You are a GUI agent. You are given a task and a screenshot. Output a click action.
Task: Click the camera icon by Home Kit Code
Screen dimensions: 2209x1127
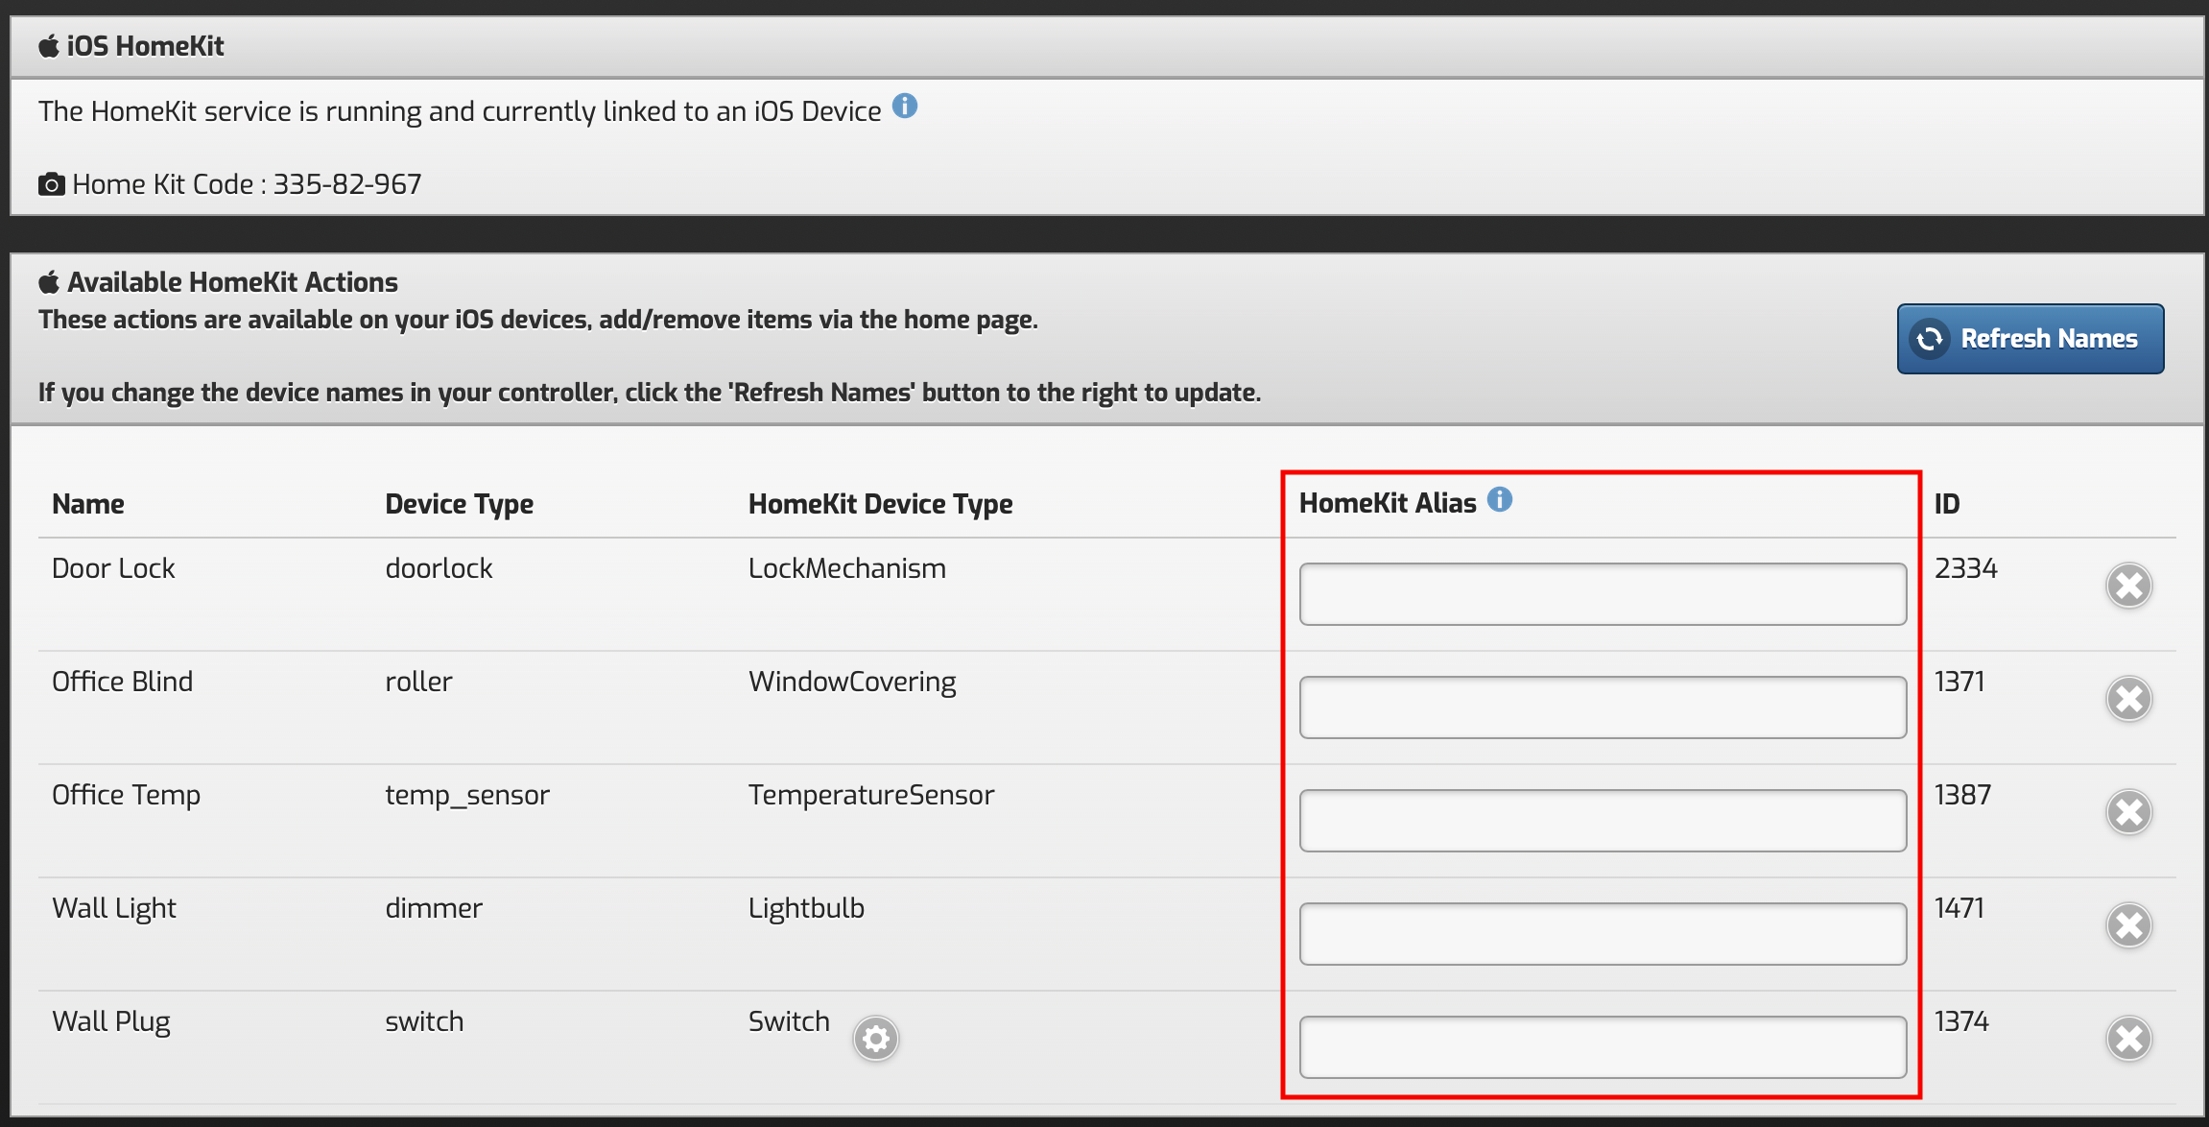click(x=51, y=184)
